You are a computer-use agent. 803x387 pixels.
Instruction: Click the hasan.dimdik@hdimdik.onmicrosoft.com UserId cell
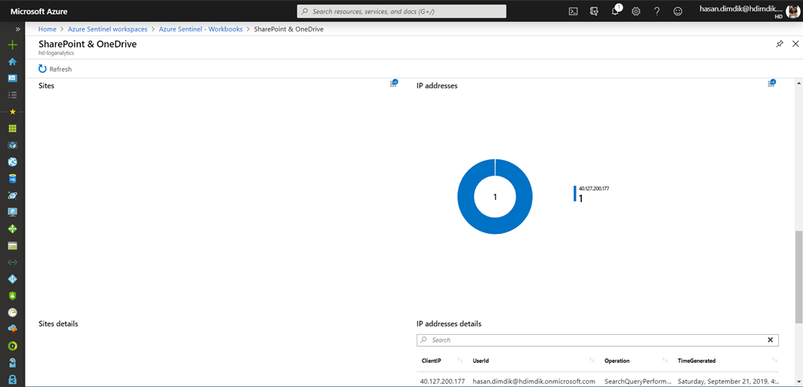click(x=534, y=382)
